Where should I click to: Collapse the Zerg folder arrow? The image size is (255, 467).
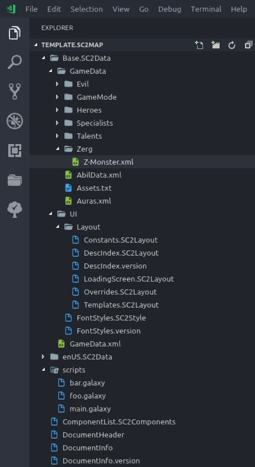(x=58, y=149)
